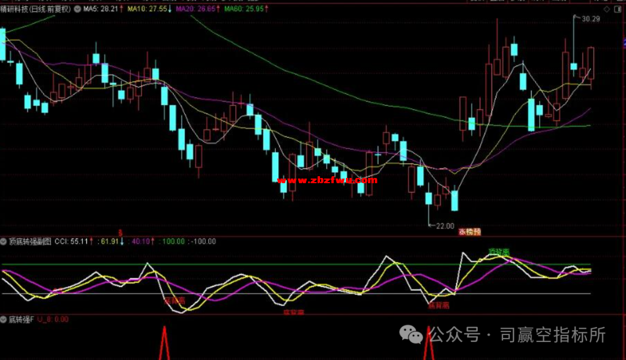The image size is (626, 360).
Task: Click the 22.00 low price label
Action: coord(445,226)
